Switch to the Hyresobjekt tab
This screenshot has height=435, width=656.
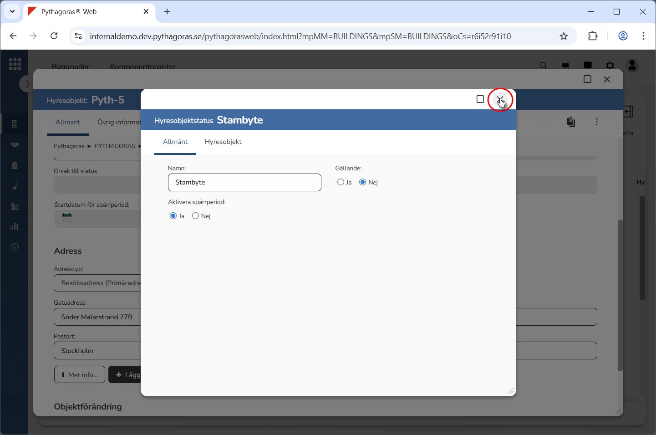pos(223,142)
